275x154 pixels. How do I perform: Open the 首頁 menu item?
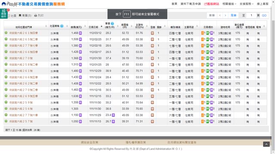click(174, 4)
